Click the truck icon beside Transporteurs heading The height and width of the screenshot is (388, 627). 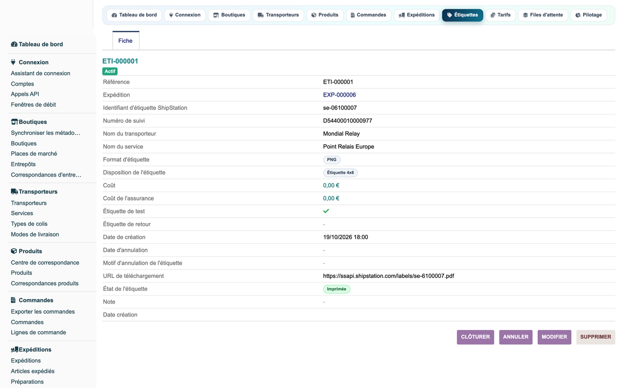(x=15, y=192)
